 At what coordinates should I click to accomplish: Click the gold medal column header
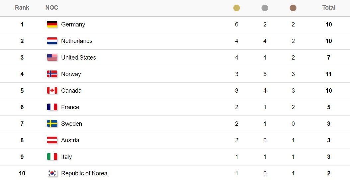click(x=236, y=8)
